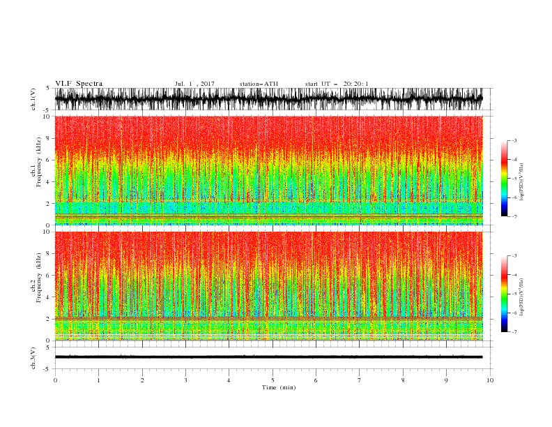Click the "-7" label on ch.1 color bar

514,216
